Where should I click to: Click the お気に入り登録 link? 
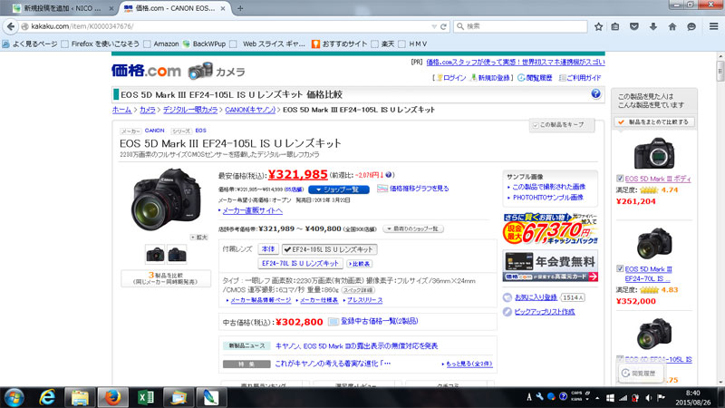(536, 297)
